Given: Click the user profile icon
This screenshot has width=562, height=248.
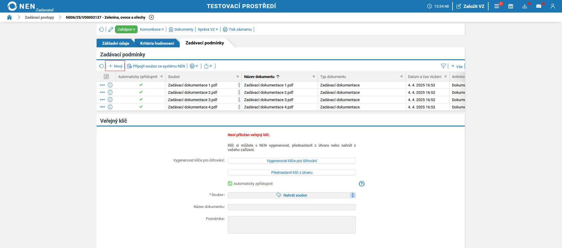Looking at the screenshot, I should point(553,6).
